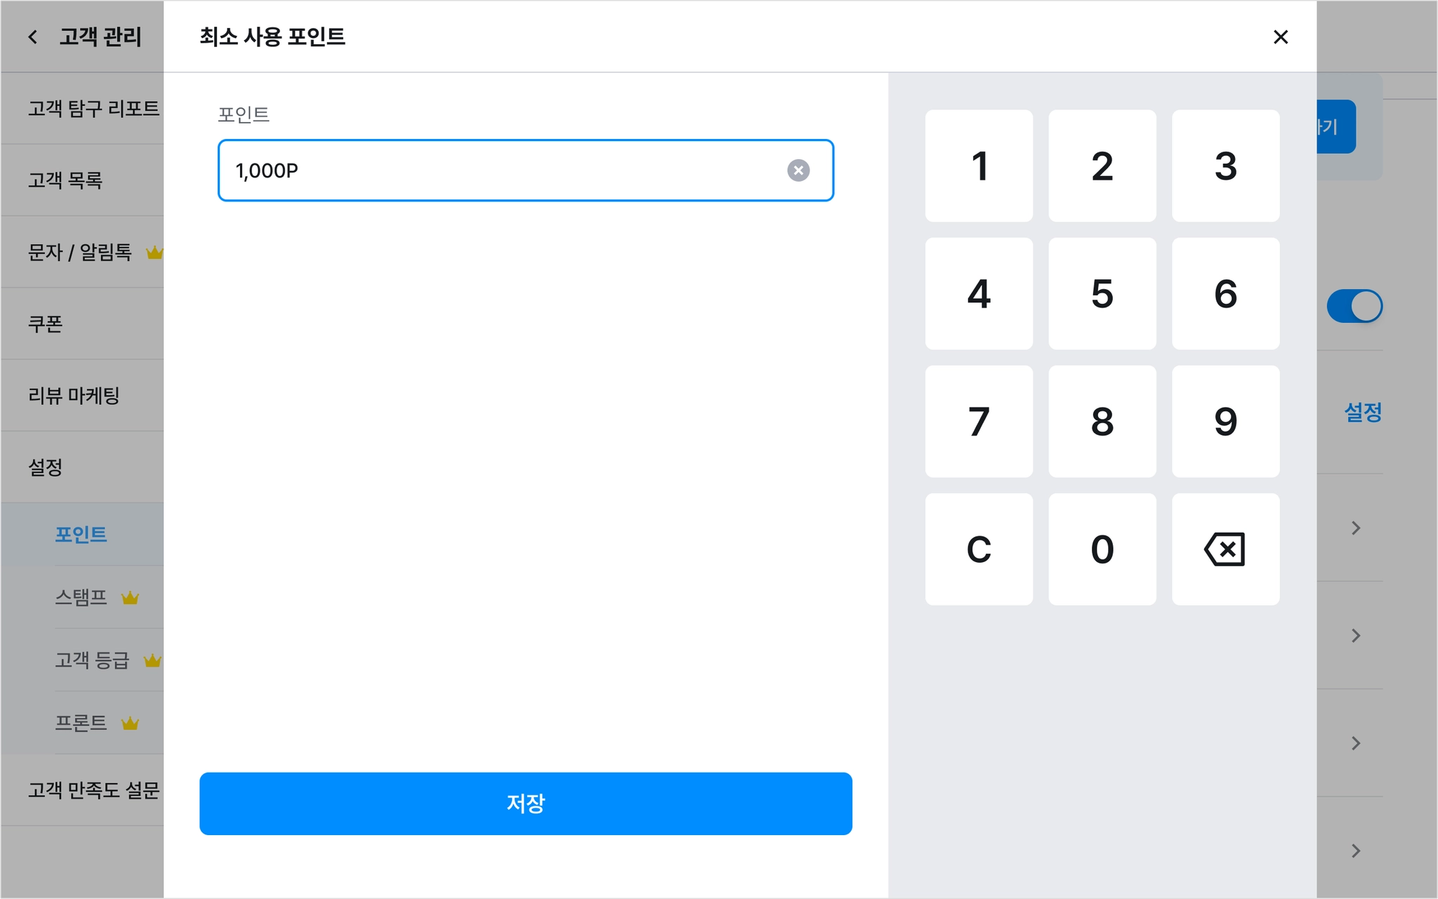
Task: Go back using the arrow beside 고객 관리
Action: coord(32,36)
